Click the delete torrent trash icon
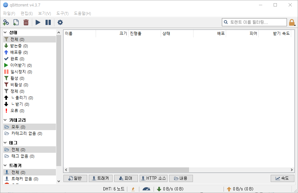298x193 pixels. tap(26, 22)
